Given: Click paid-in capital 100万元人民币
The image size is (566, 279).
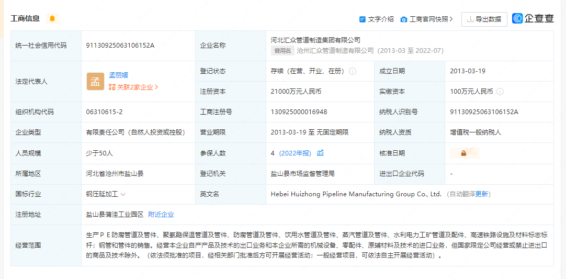Looking at the screenshot, I should pyautogui.click(x=471, y=92).
